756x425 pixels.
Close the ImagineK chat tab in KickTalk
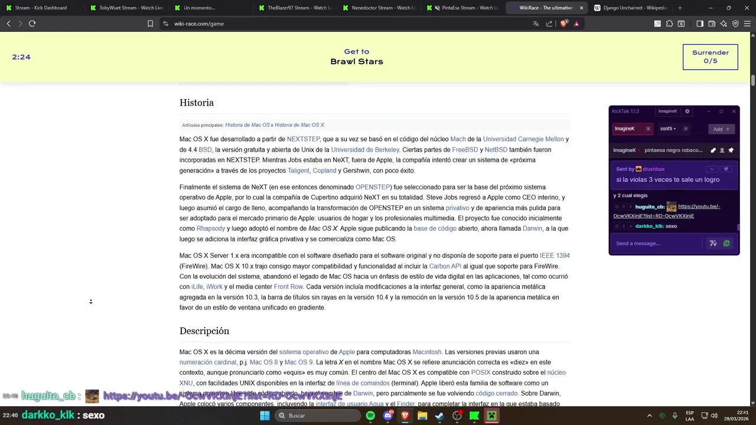(x=648, y=129)
